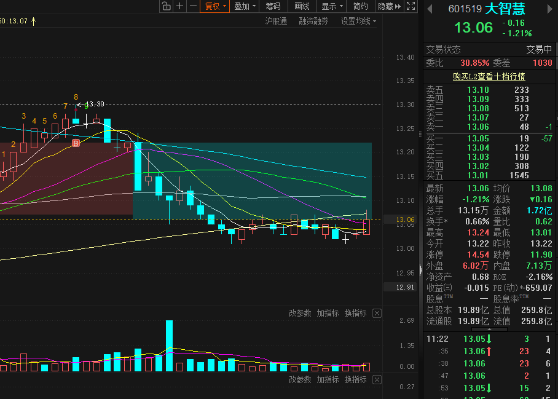Click the 买五 price 13.01 row
558x399 pixels.
click(x=489, y=175)
